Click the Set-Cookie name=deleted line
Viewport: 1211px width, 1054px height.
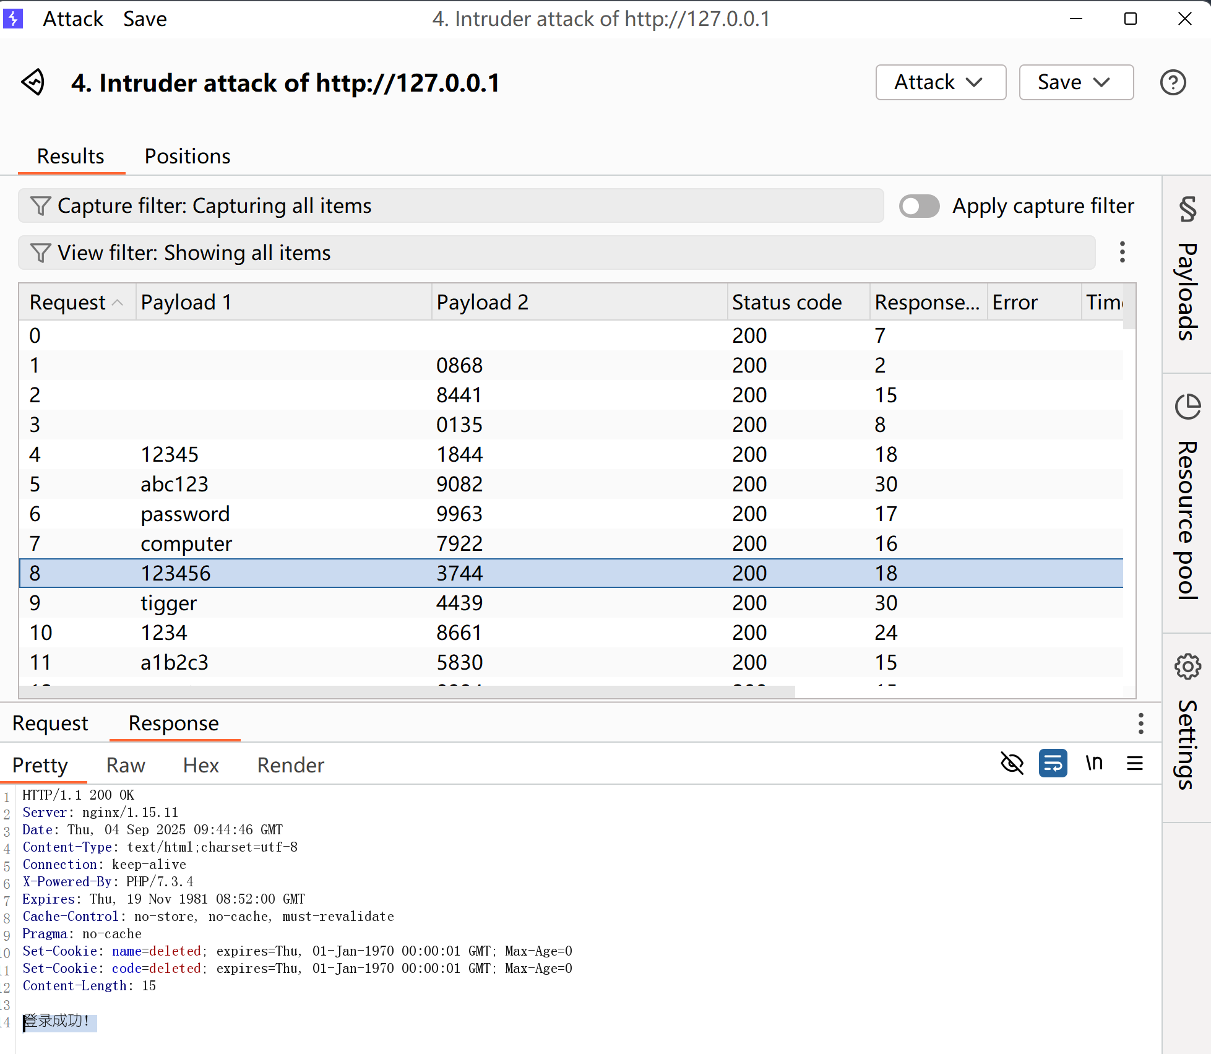(297, 951)
